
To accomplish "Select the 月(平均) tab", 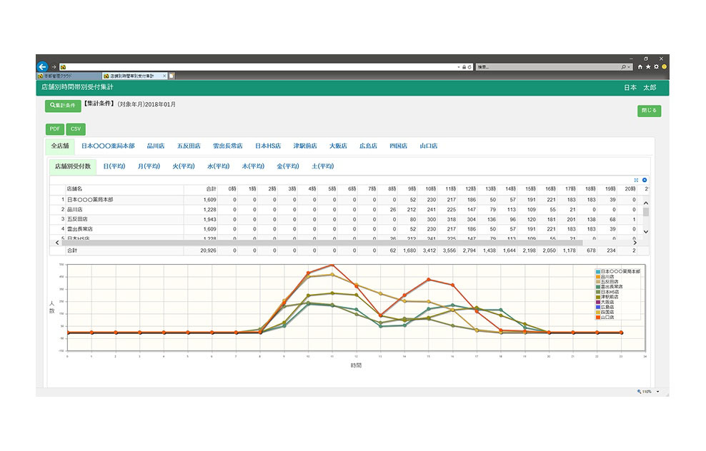I will tap(149, 166).
